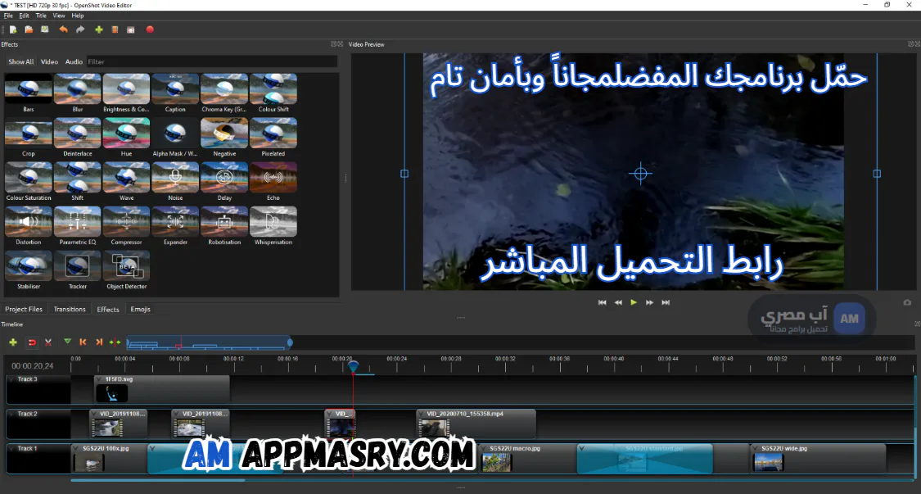Switch to fullscreen via toolbar icon

[x=131, y=29]
